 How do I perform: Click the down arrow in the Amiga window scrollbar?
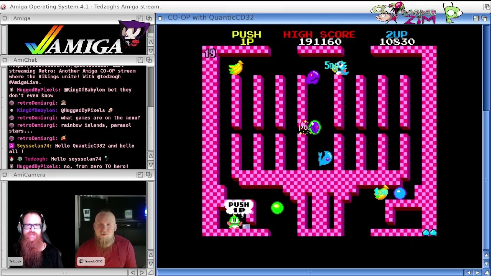(151, 51)
